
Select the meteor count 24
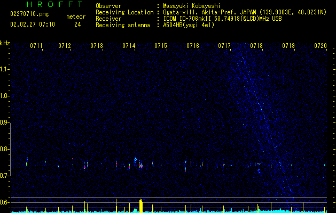[x=77, y=24]
